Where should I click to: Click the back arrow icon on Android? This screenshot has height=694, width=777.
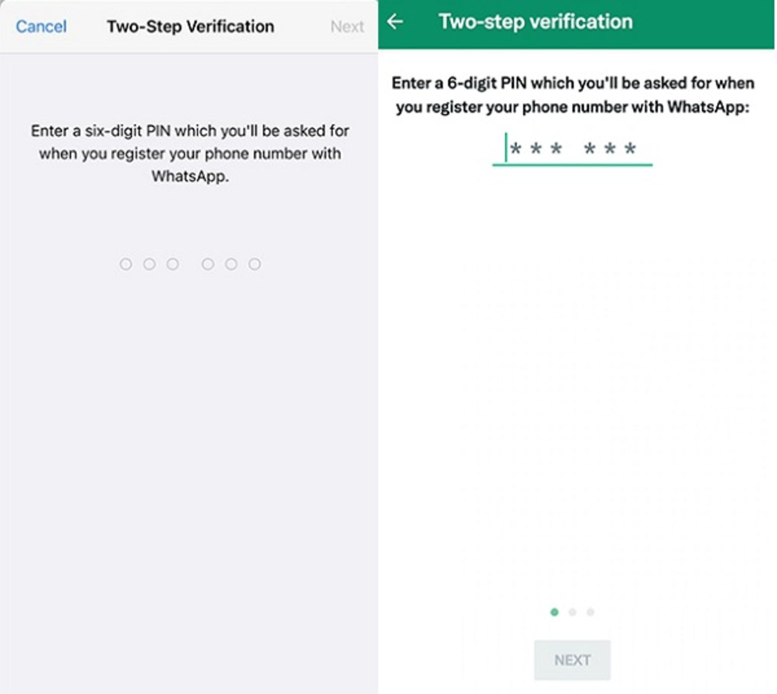[x=395, y=17]
